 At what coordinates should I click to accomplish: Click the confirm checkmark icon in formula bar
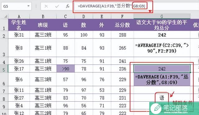(x=57, y=6)
